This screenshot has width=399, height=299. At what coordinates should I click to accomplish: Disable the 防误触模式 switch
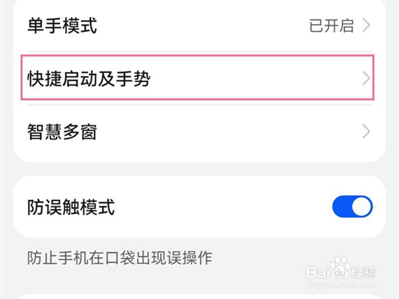352,207
